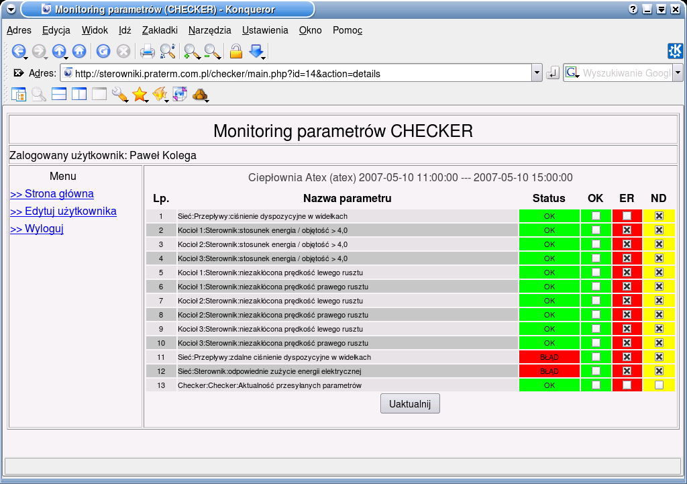Split the view left and right
Viewport: 687px width, 484px height.
[x=79, y=94]
